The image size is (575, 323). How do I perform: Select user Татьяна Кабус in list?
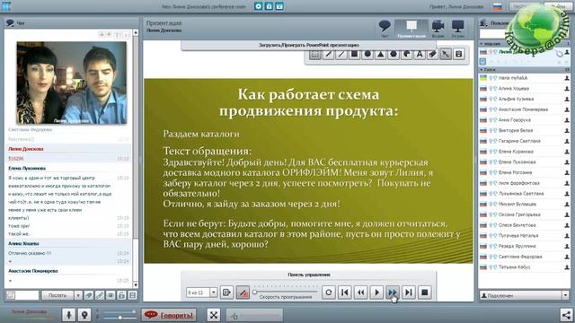pyautogui.click(x=525, y=267)
